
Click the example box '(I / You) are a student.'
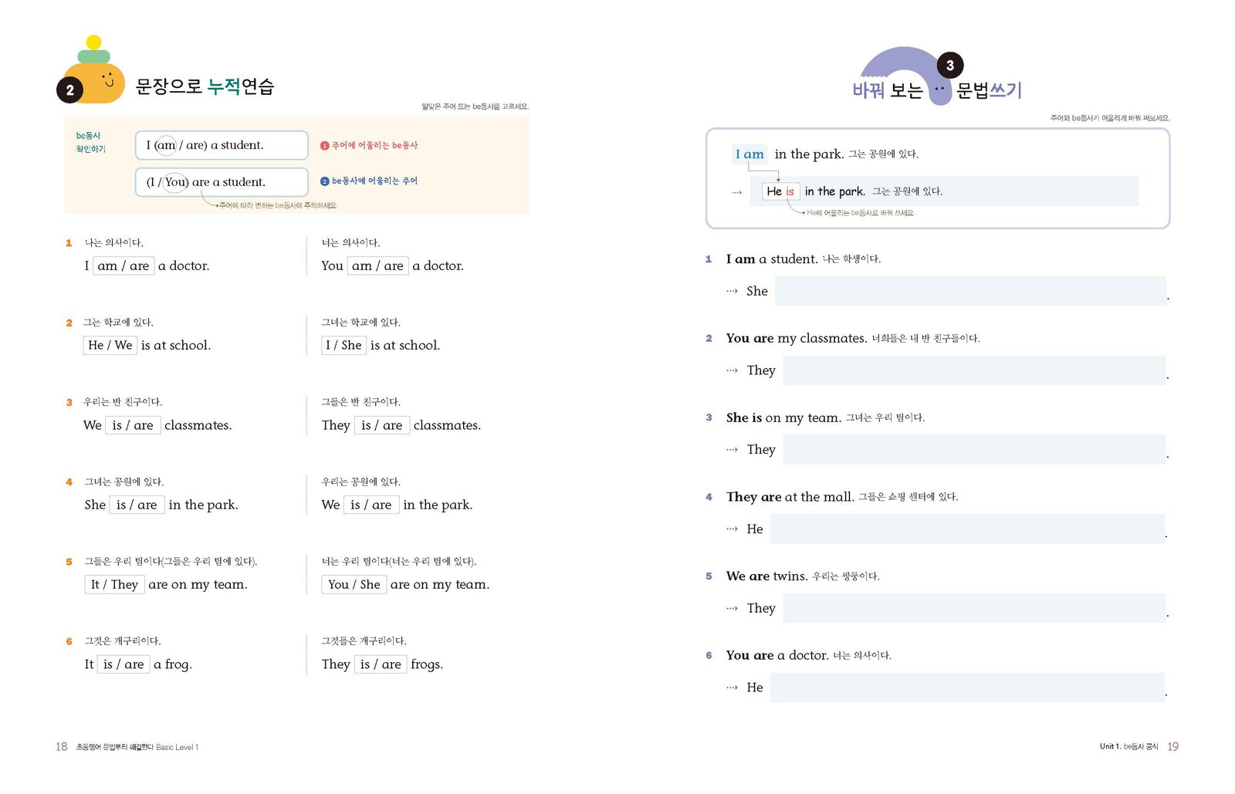(222, 182)
